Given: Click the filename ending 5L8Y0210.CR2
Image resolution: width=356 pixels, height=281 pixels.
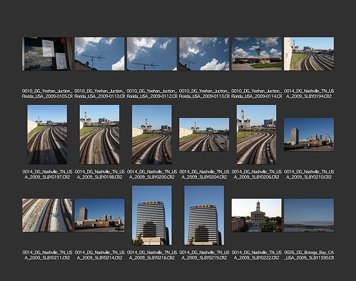Looking at the screenshot, I should (x=309, y=174).
